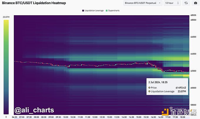Click the heatmap color scale bar

click(x=6, y=67)
